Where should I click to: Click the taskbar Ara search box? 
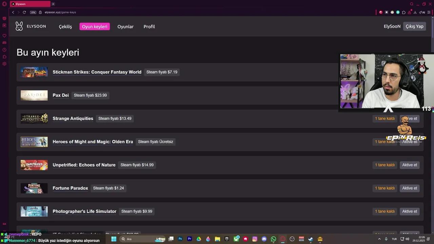142,239
